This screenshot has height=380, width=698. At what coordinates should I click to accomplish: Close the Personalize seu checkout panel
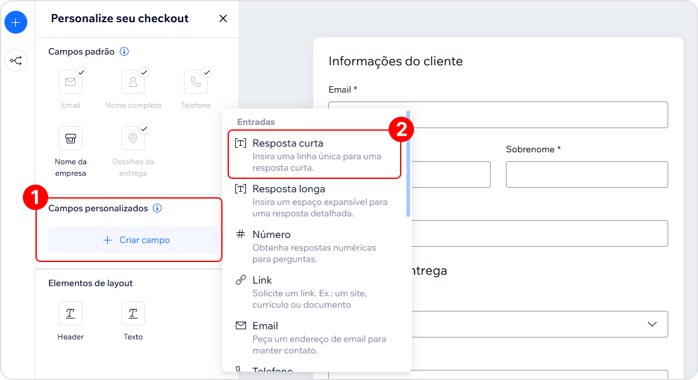coord(223,18)
